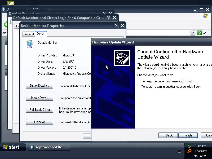
Task: Click the desktop icon at top left
Action: [11, 3]
